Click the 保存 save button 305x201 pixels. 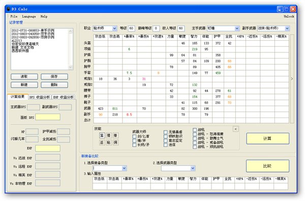[54, 76]
